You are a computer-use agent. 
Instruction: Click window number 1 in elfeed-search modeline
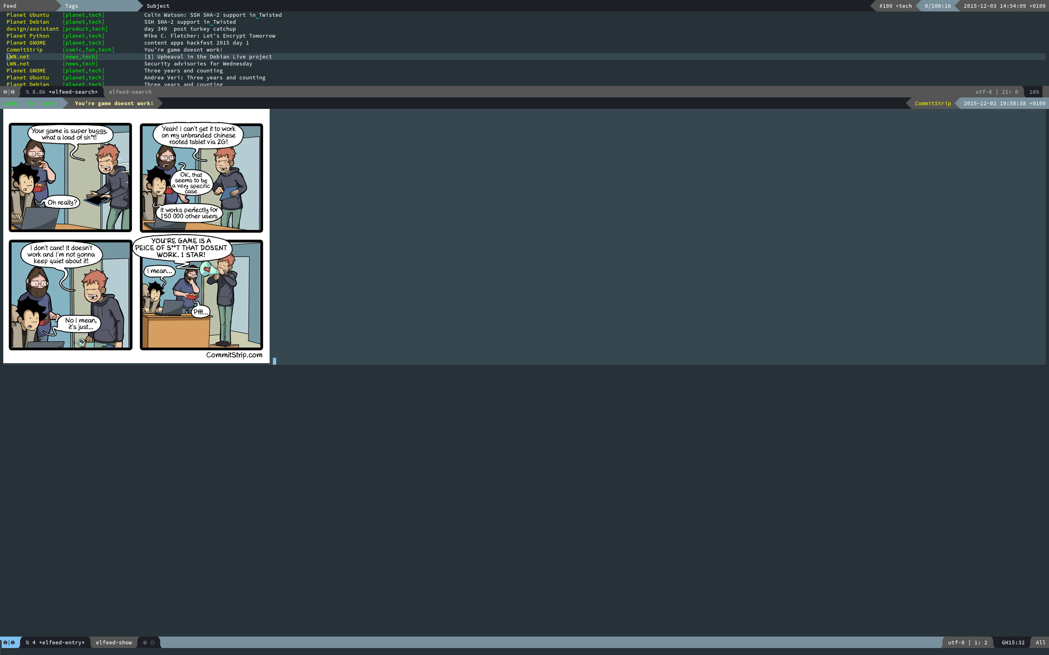pyautogui.click(x=13, y=92)
